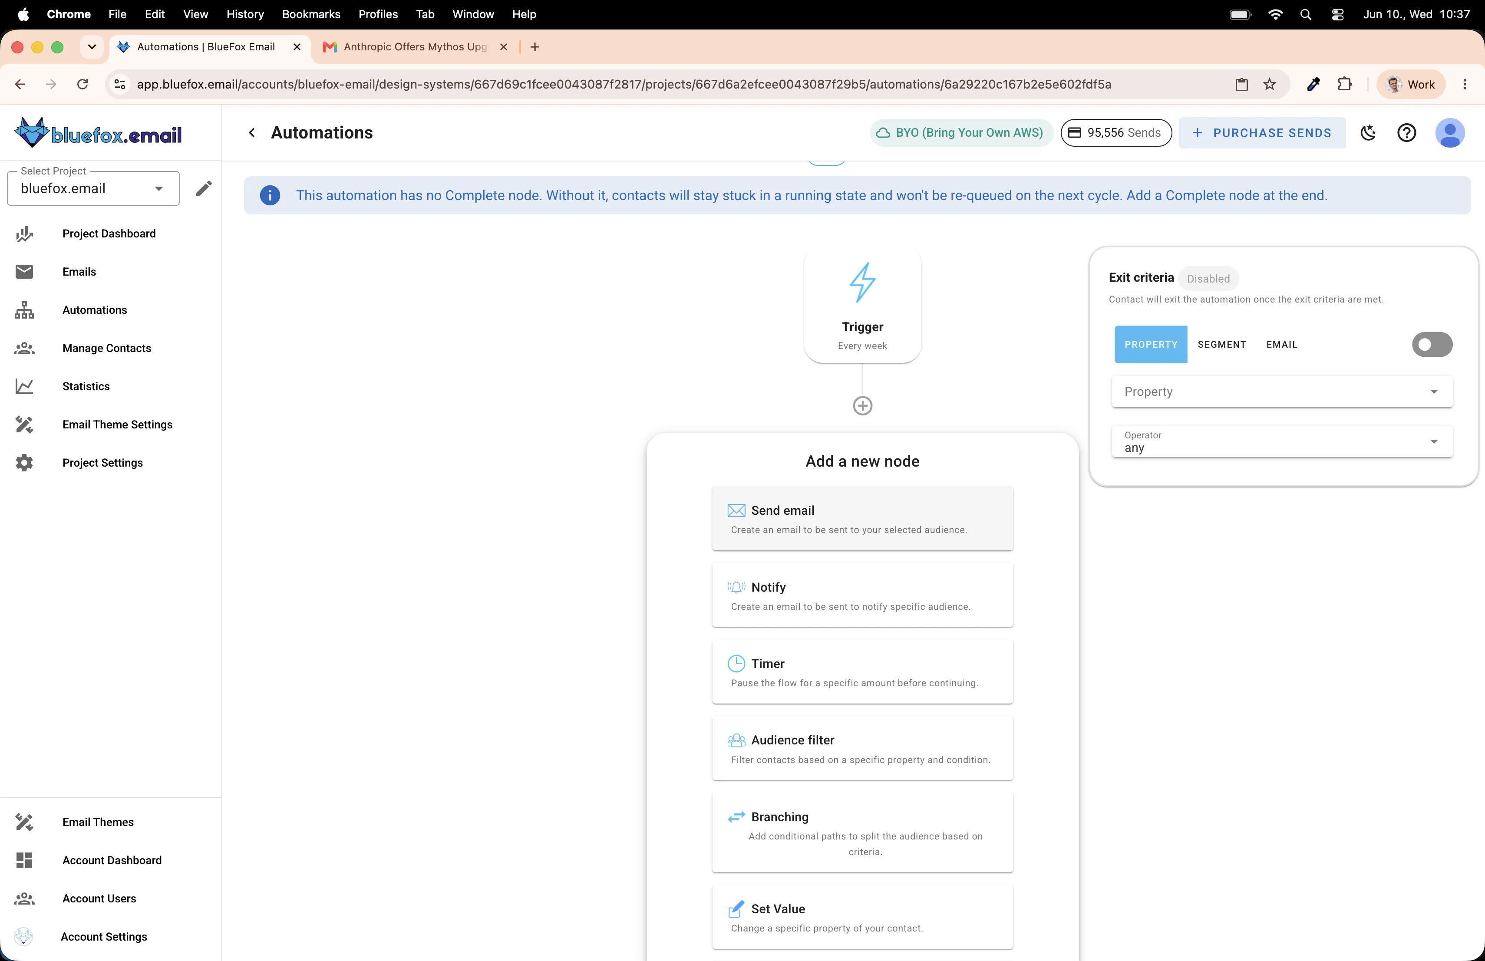This screenshot has width=1485, height=961.
Task: Open the Operator dropdown showing any
Action: 1282,441
